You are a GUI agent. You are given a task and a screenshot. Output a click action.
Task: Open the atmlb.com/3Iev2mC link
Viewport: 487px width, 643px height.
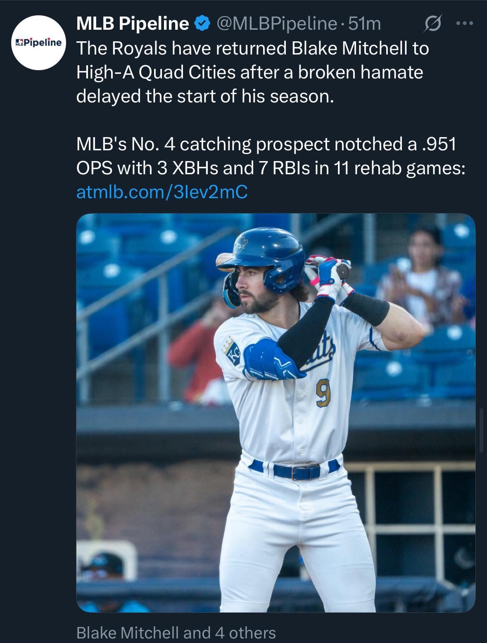[x=162, y=192]
